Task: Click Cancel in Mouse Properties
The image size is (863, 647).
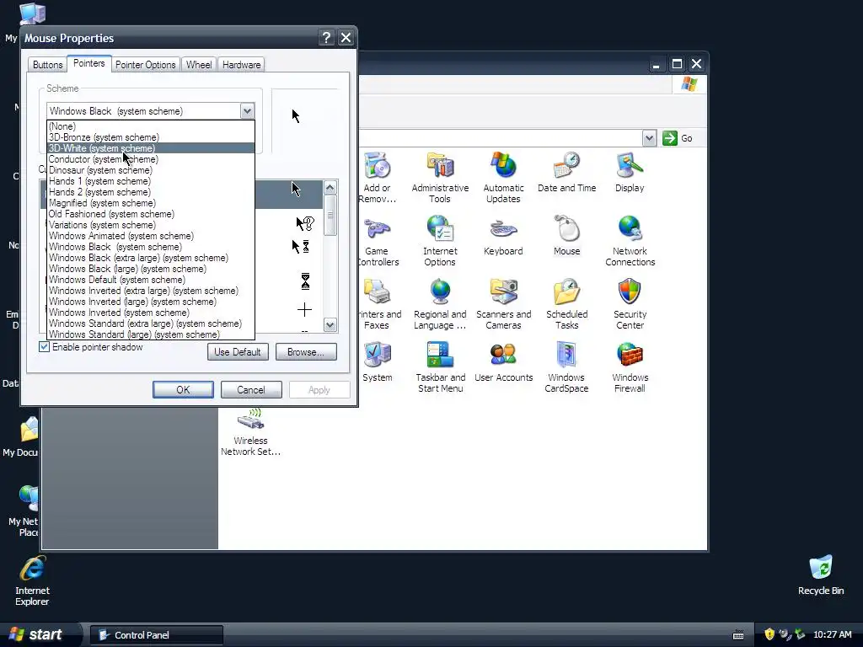Action: (251, 390)
